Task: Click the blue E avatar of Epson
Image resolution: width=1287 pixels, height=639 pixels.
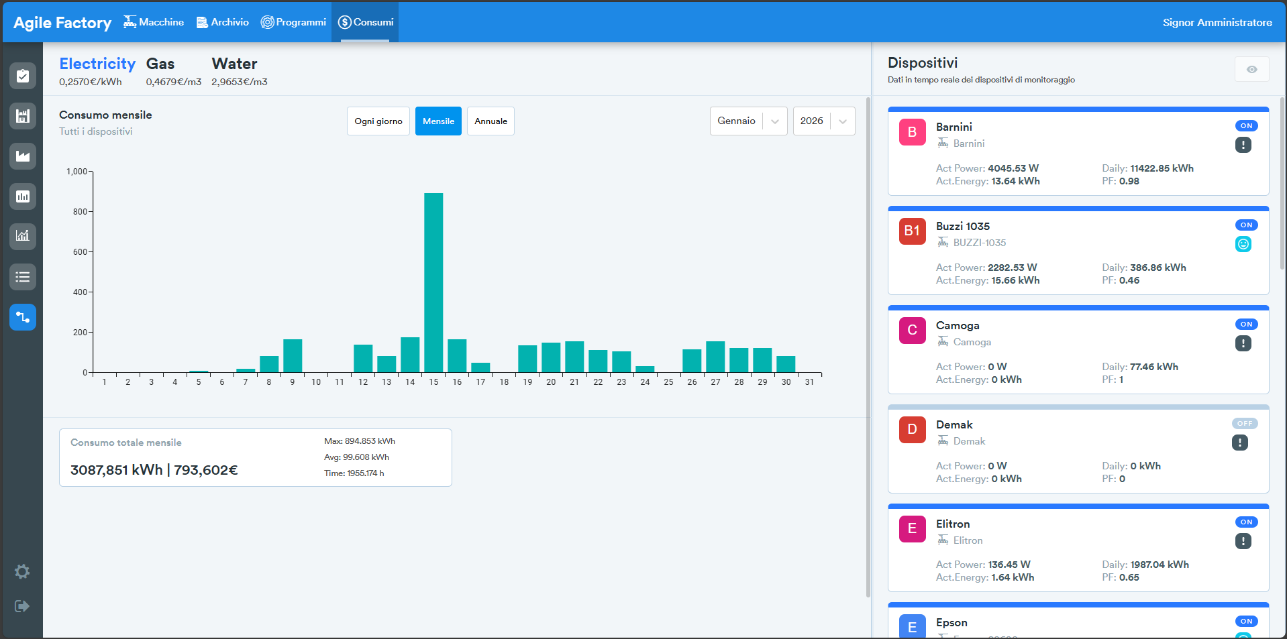Action: pyautogui.click(x=912, y=626)
